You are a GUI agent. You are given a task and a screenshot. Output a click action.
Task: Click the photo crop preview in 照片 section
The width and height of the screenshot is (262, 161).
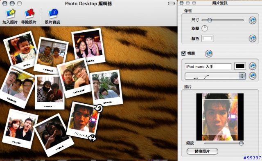(x=220, y=117)
